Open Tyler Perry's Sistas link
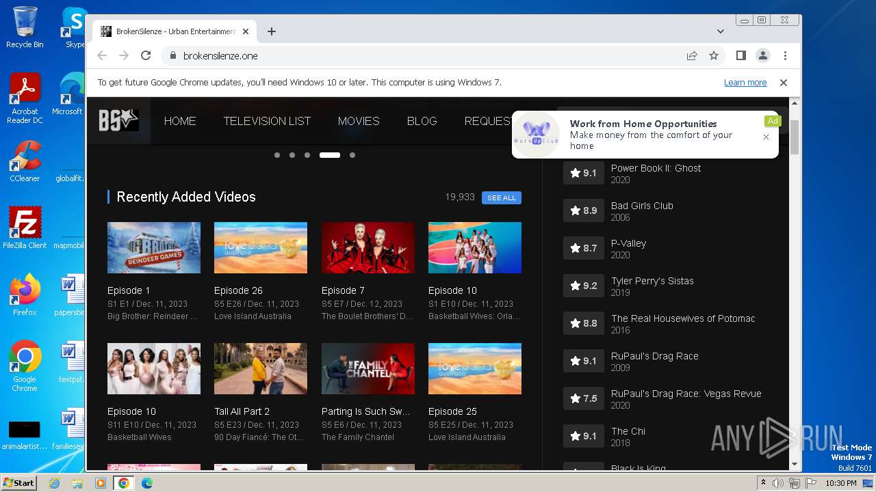Image resolution: width=876 pixels, height=492 pixels. (652, 281)
